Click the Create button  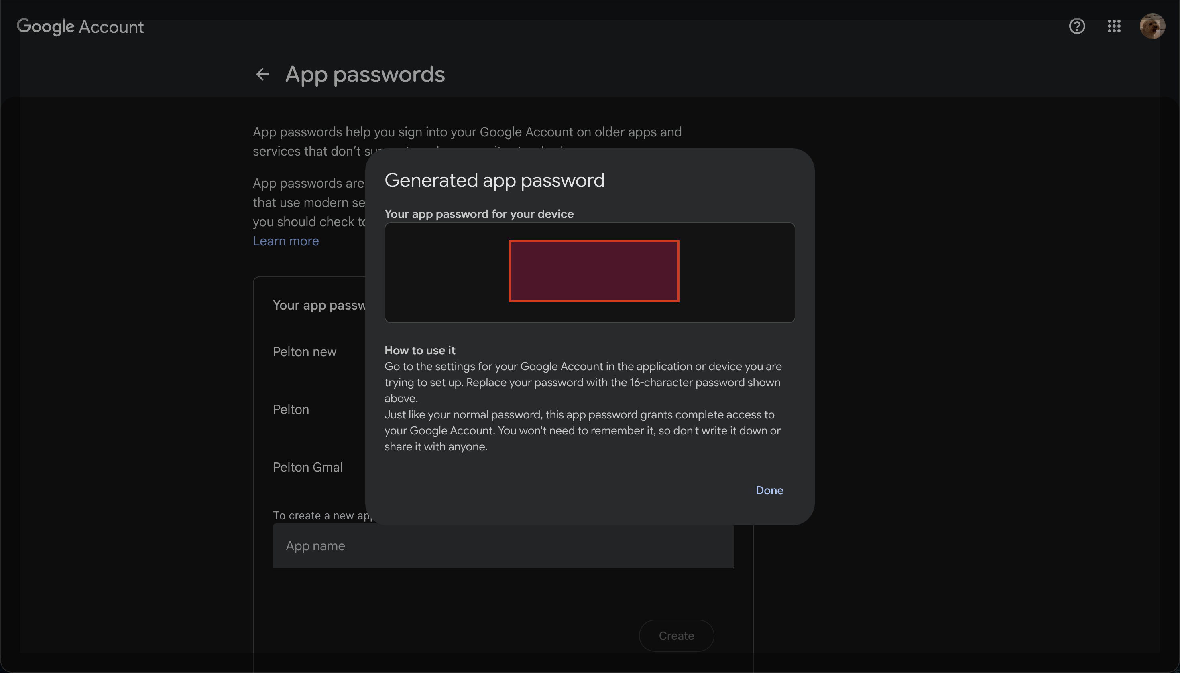(676, 636)
